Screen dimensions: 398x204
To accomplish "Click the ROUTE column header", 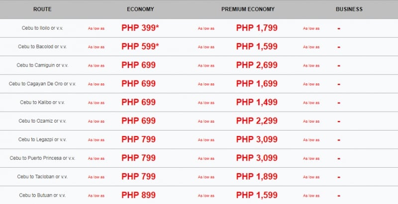I will point(42,9).
